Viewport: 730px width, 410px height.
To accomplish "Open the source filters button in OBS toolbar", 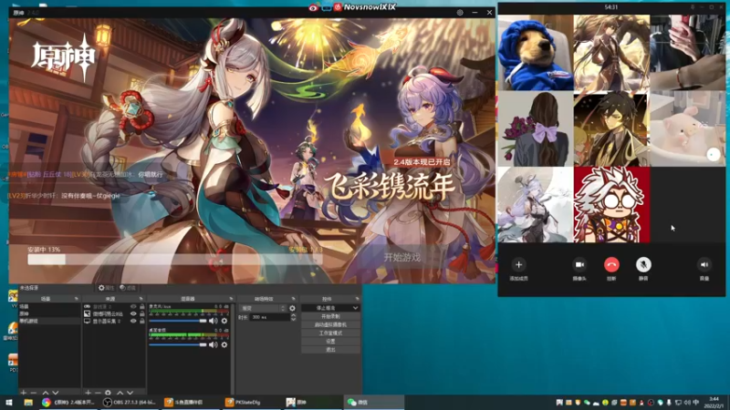I will point(128,288).
